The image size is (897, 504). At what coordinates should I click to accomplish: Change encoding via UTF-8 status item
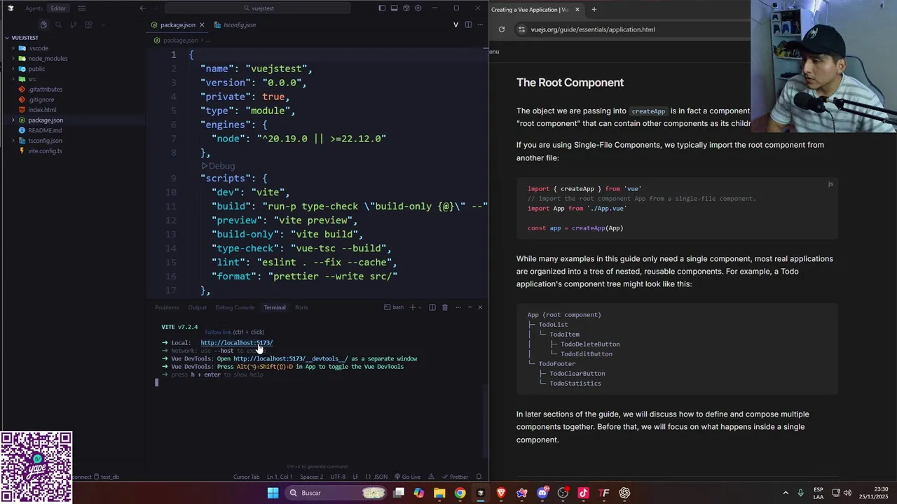[x=338, y=477]
